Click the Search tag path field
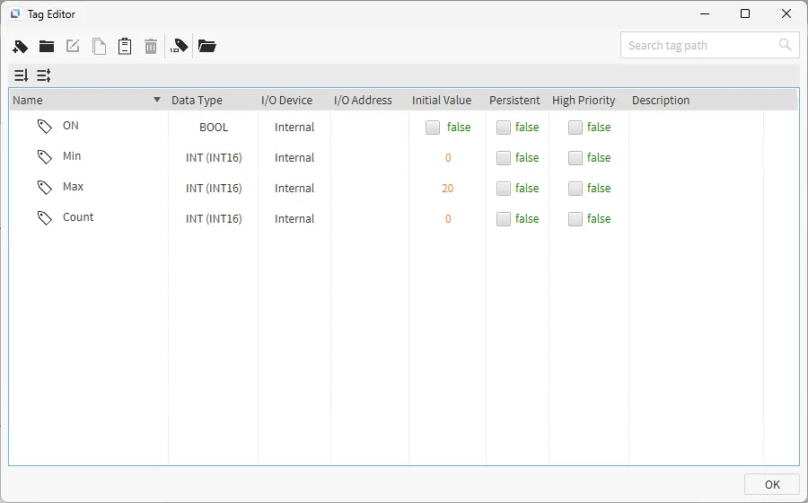This screenshot has width=808, height=503. click(x=698, y=45)
